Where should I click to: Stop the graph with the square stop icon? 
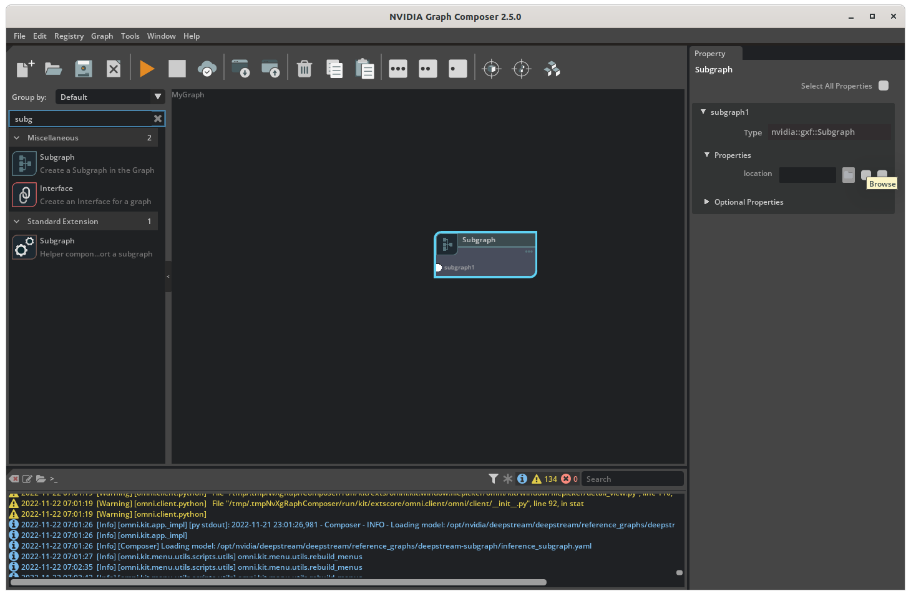tap(177, 69)
